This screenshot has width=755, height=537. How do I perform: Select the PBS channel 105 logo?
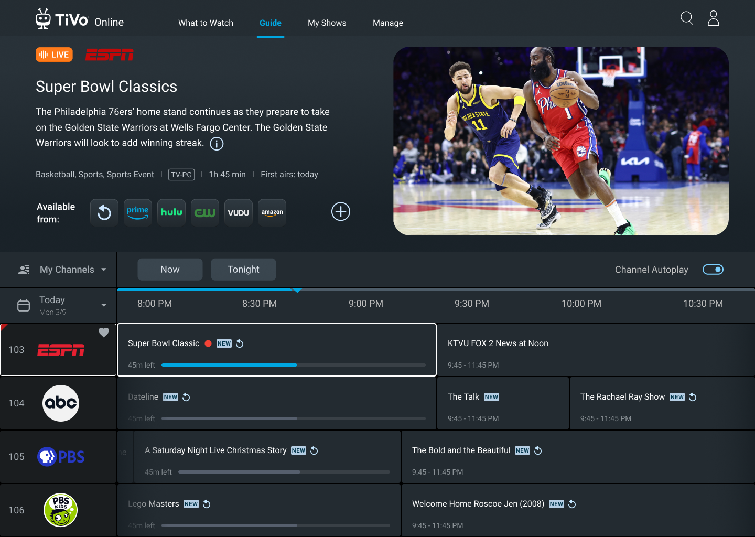point(61,457)
